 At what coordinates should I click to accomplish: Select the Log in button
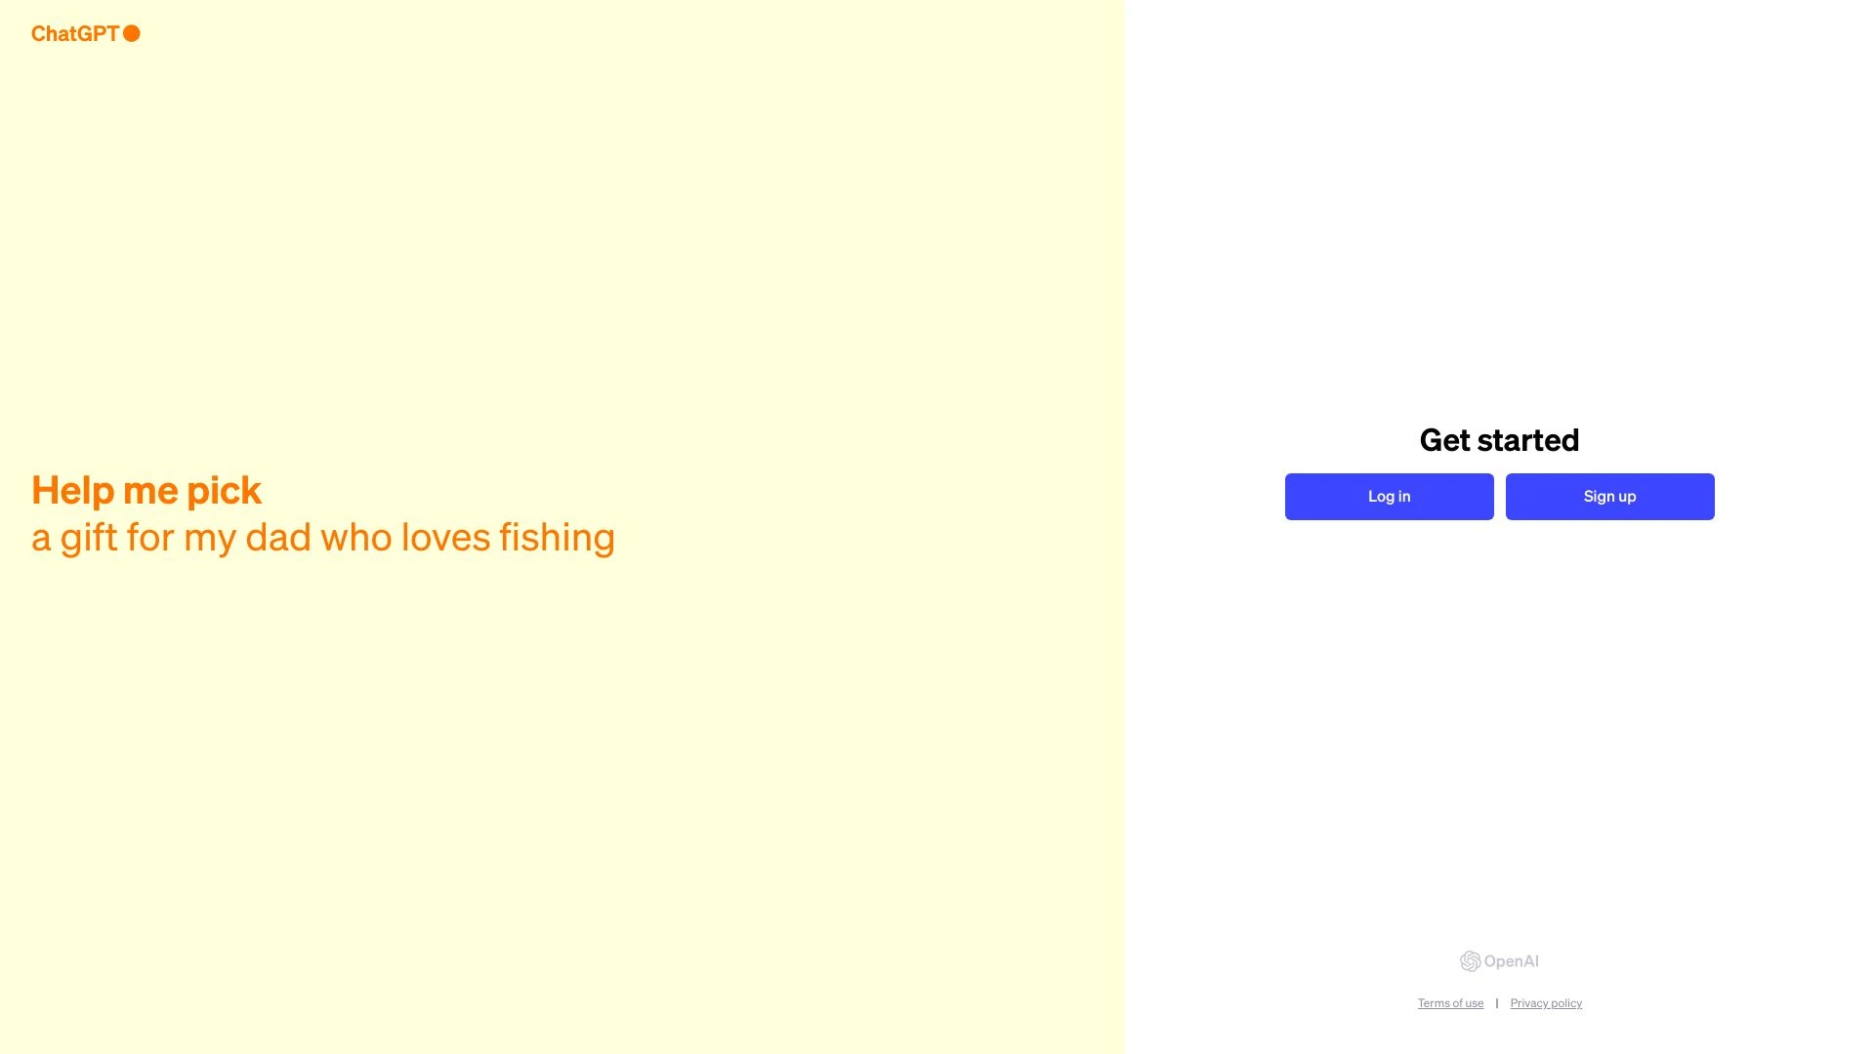1389,496
